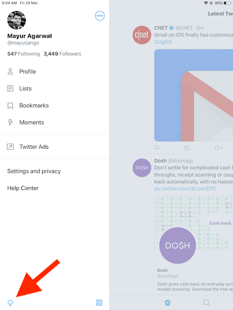Open the pic.twitter.com link in Dosh tweet

point(185,189)
